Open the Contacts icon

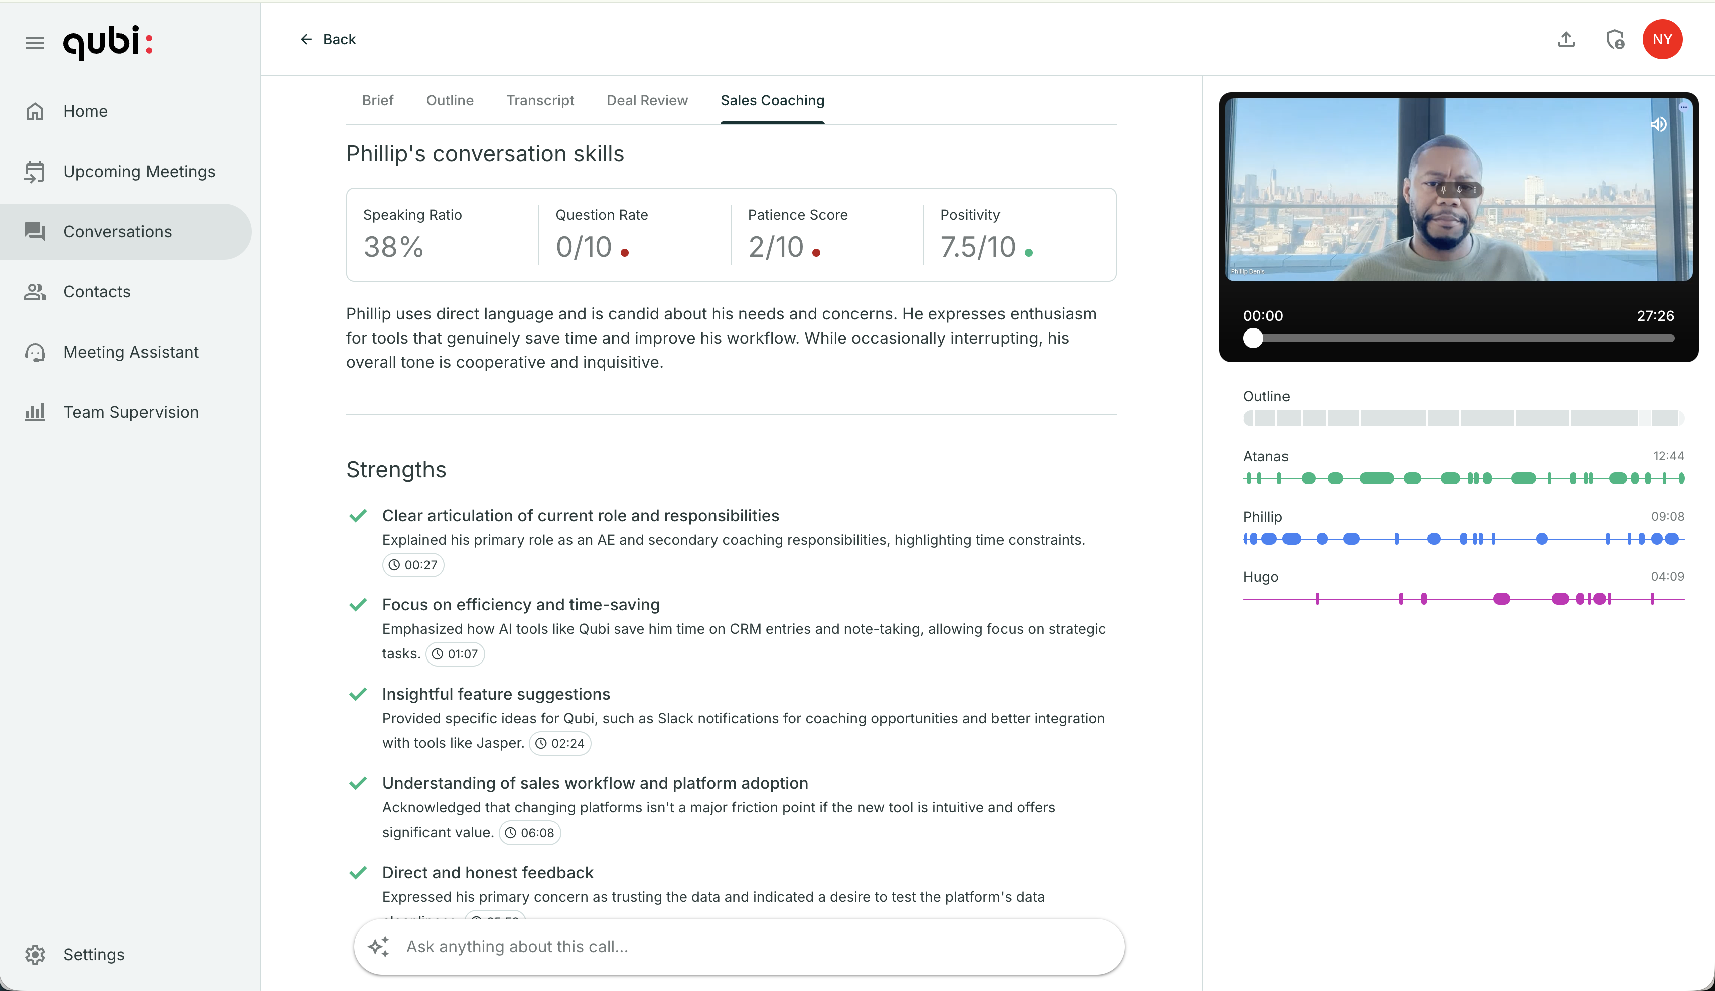tap(36, 292)
